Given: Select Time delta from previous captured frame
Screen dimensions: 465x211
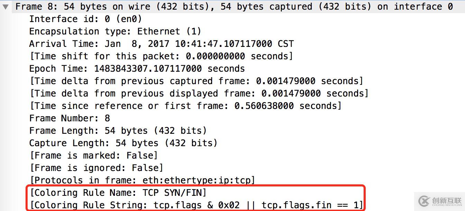Looking at the screenshot, I should (196, 81).
